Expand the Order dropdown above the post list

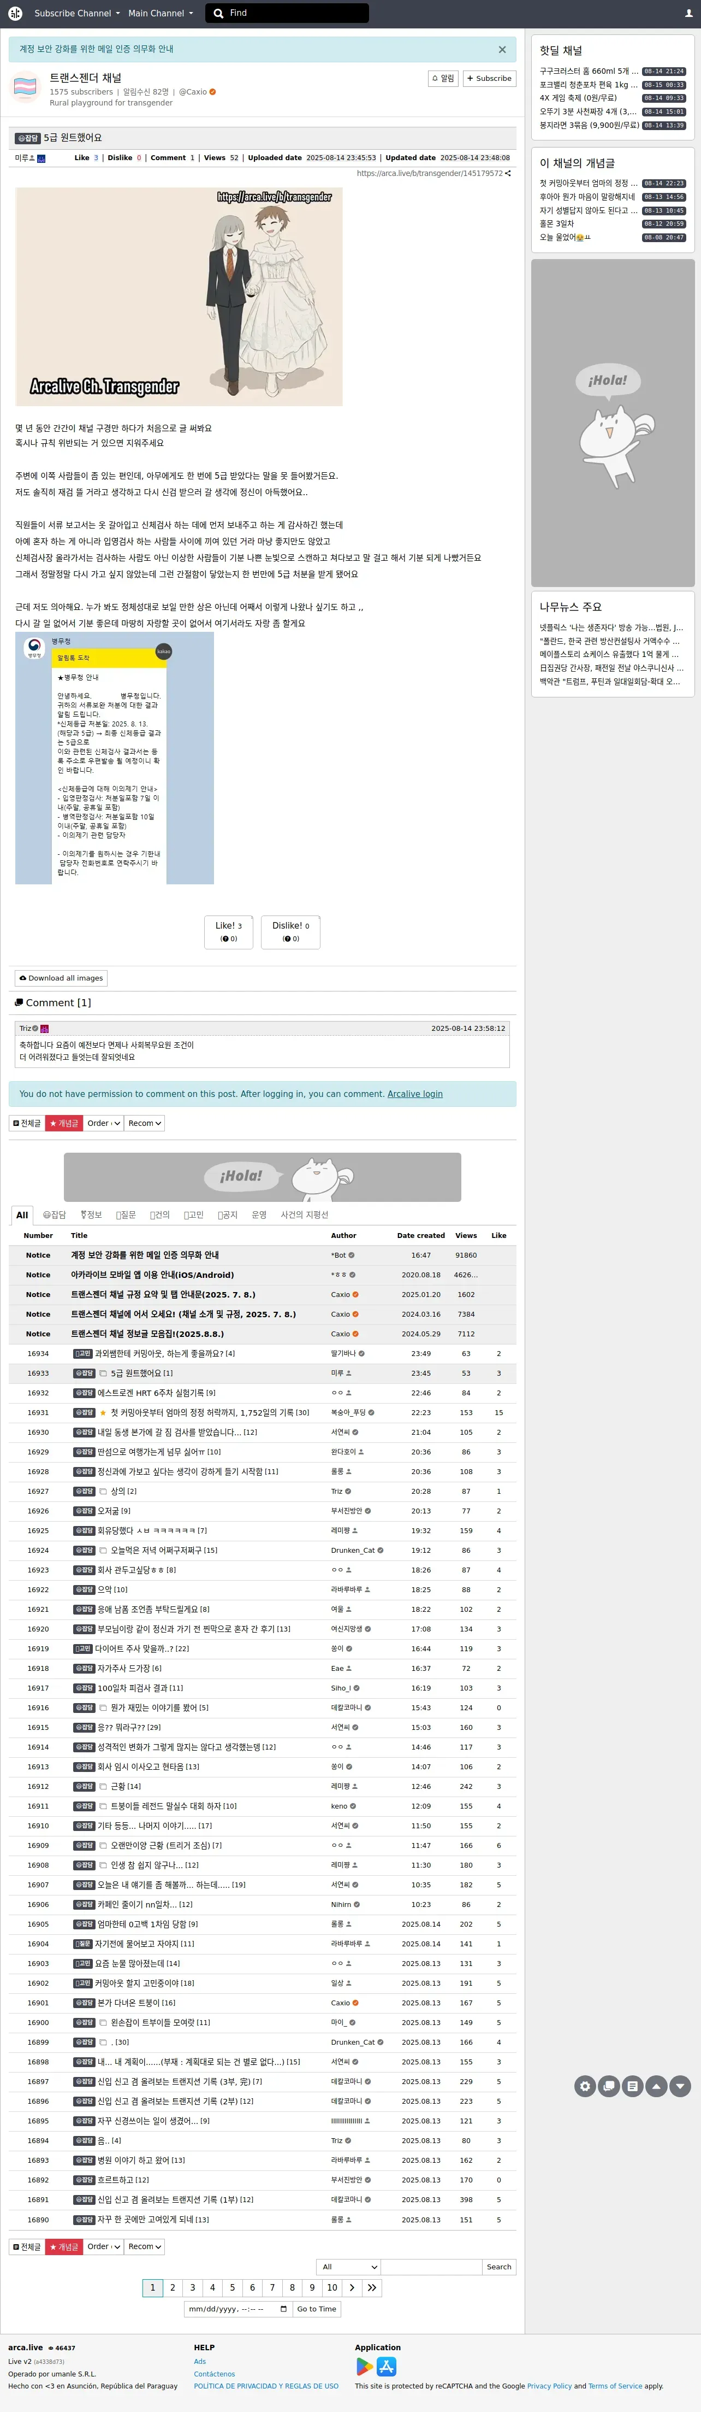[x=104, y=1123]
